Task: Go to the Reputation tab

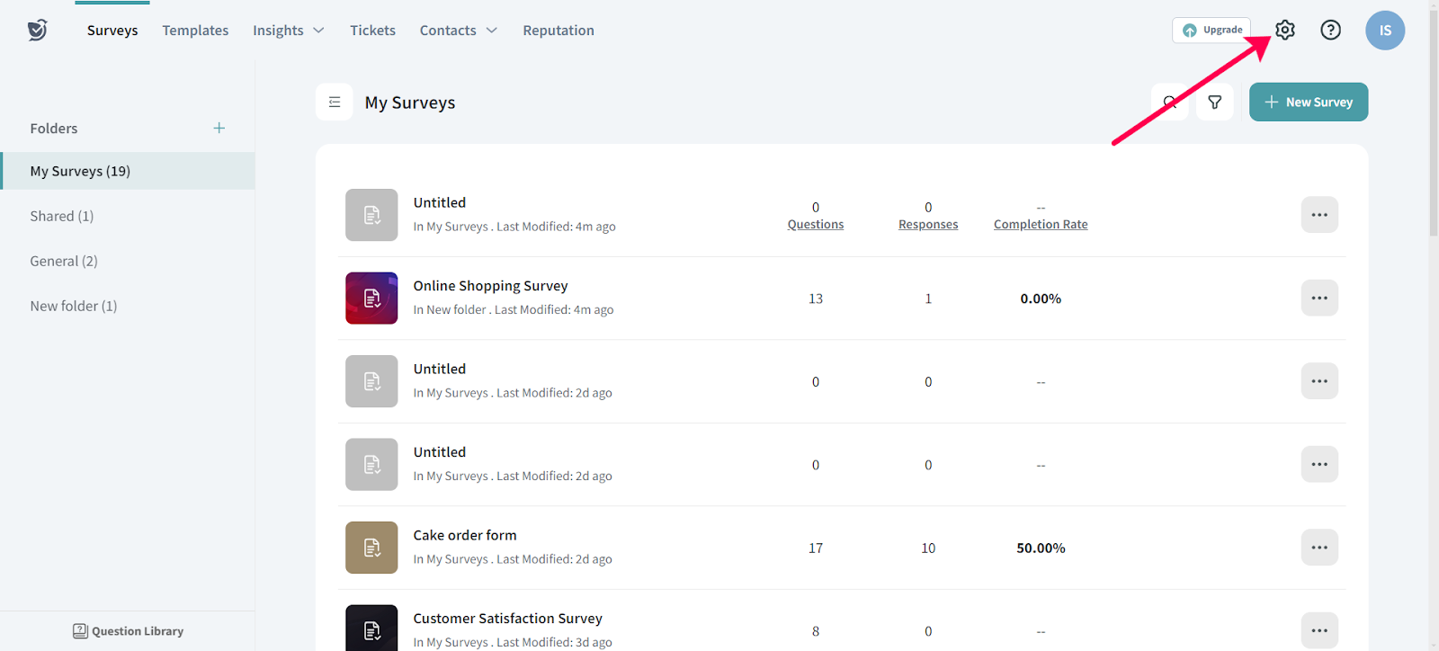Action: click(x=559, y=31)
